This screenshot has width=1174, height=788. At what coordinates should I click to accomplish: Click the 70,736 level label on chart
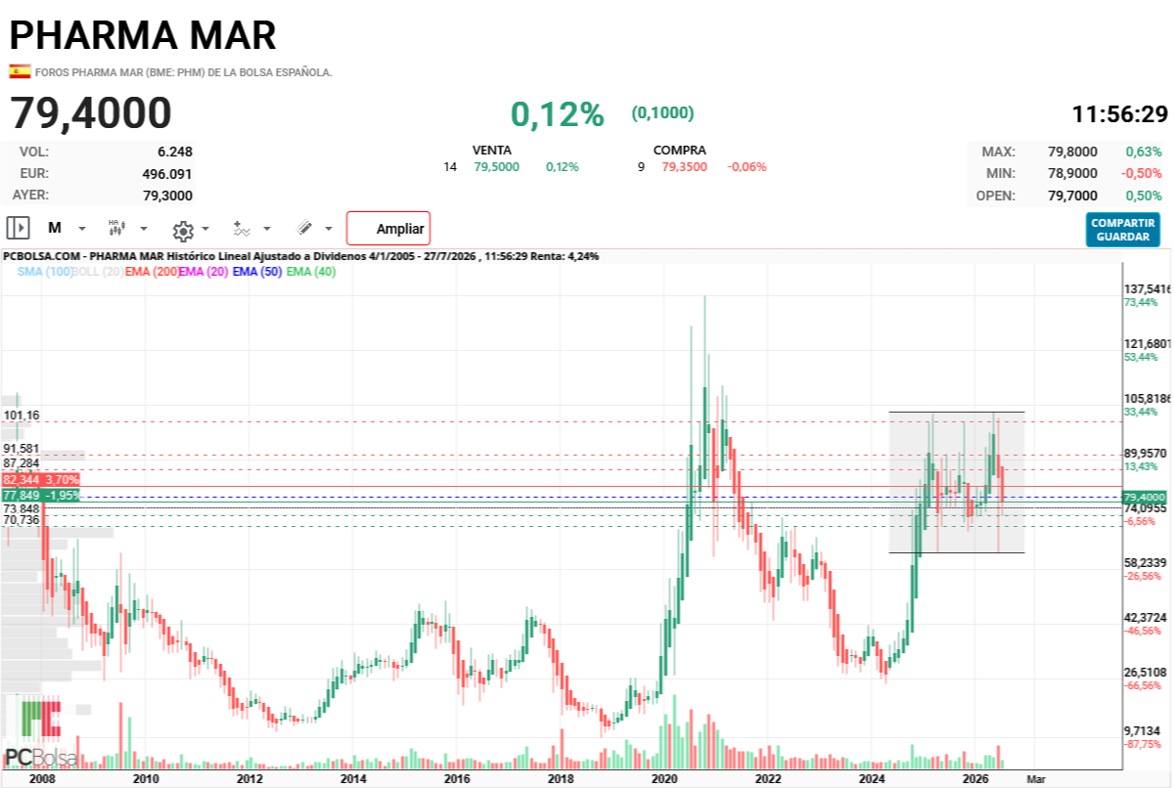22,520
